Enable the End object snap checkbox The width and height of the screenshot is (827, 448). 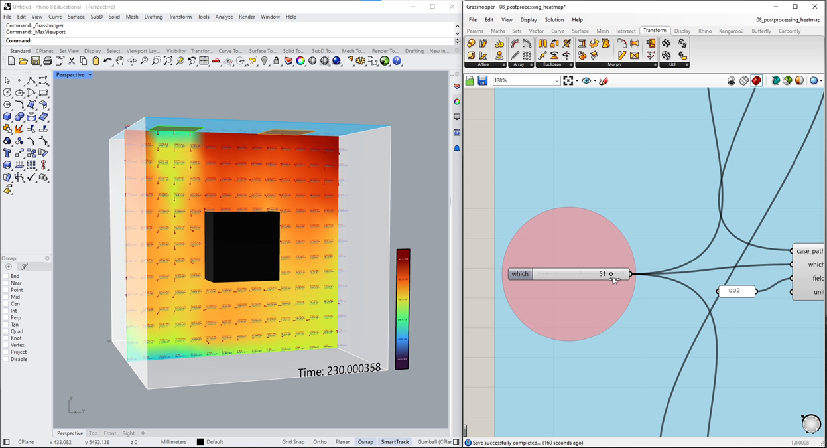coord(6,276)
